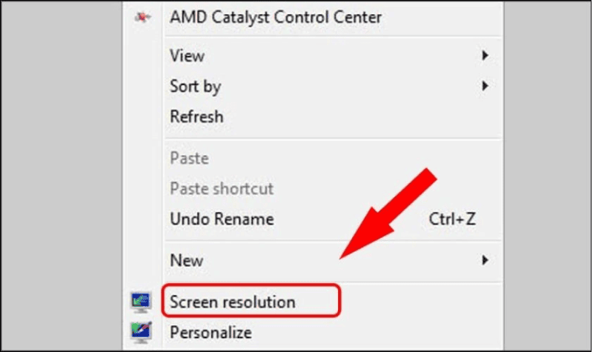Open the New submenu
Screen dimensions: 593x352
pos(187,260)
